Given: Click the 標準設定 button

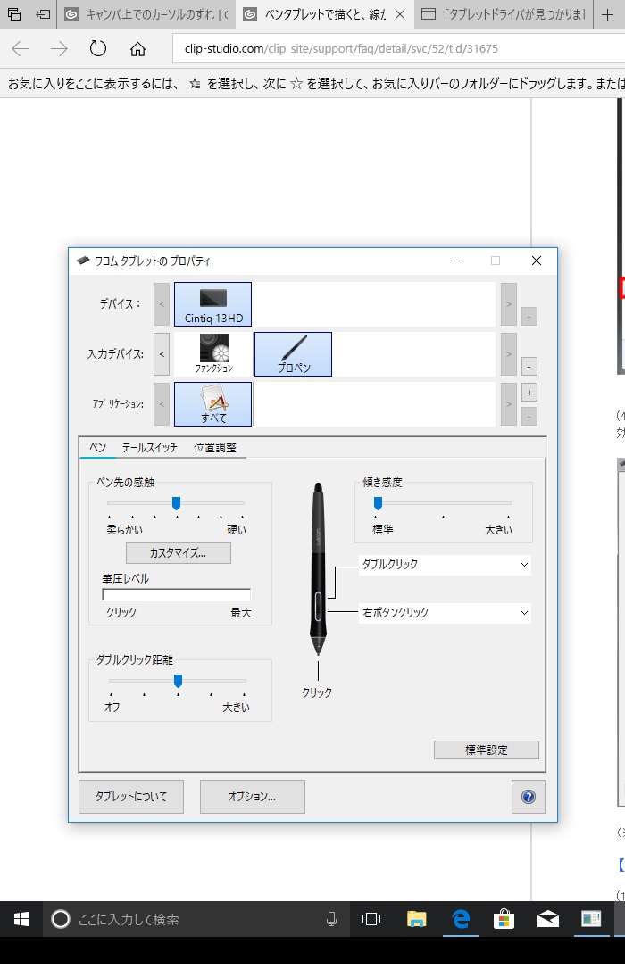Looking at the screenshot, I should 487,750.
